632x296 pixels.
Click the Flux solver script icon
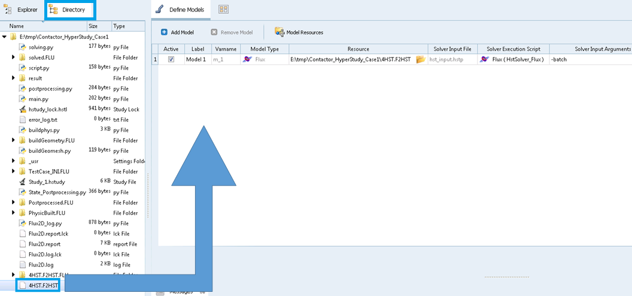pos(485,59)
